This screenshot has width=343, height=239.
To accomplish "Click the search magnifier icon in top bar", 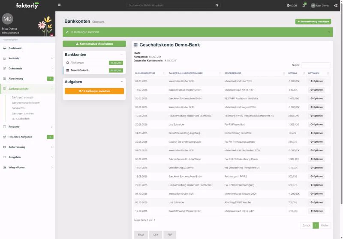I will click(x=217, y=5).
